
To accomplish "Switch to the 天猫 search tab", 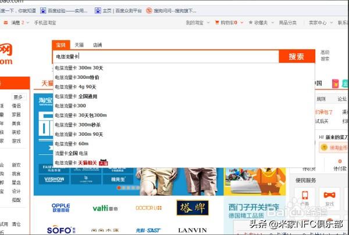I will click(x=79, y=45).
